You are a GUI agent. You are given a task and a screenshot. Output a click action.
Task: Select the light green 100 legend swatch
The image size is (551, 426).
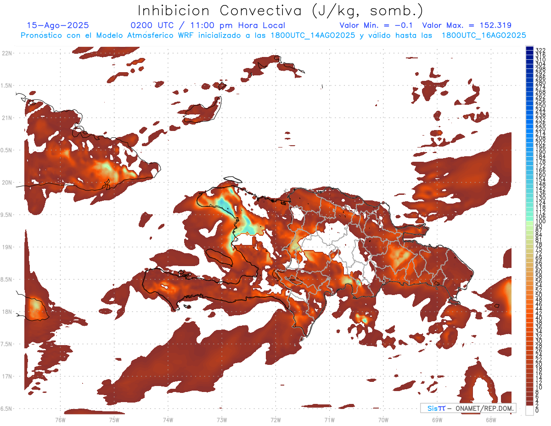(x=530, y=222)
